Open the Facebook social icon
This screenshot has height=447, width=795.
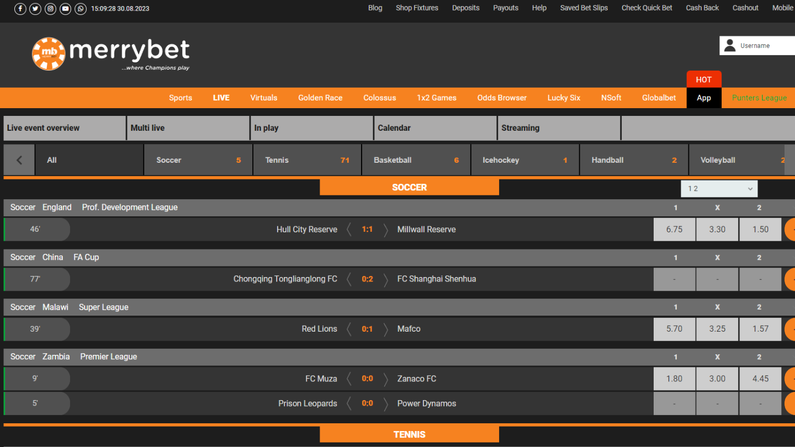pos(20,8)
